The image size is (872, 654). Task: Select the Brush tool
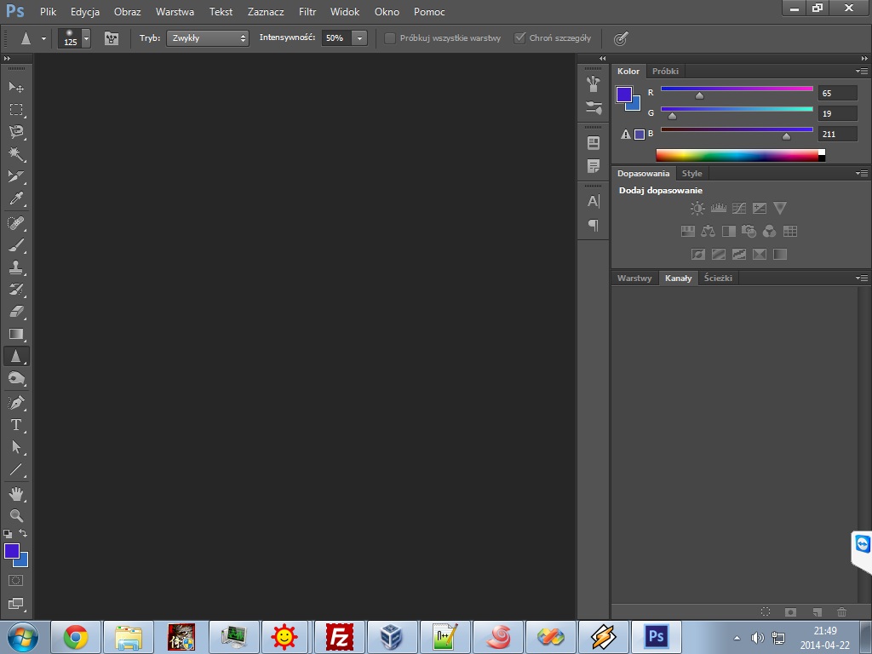point(16,245)
